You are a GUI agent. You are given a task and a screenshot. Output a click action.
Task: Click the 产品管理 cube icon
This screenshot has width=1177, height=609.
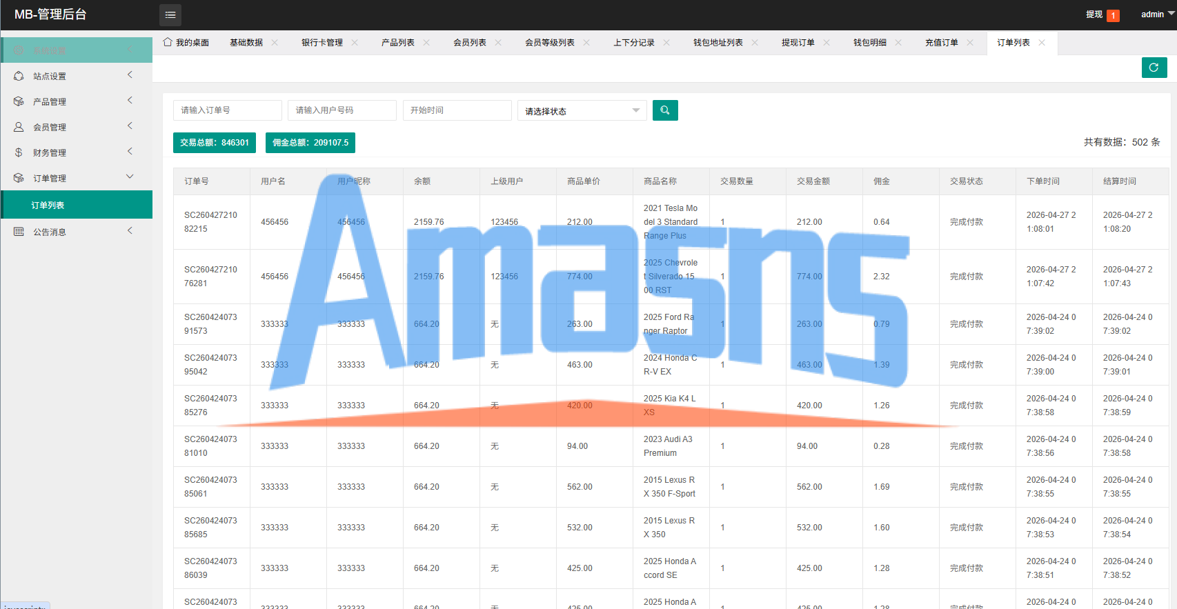click(x=19, y=101)
